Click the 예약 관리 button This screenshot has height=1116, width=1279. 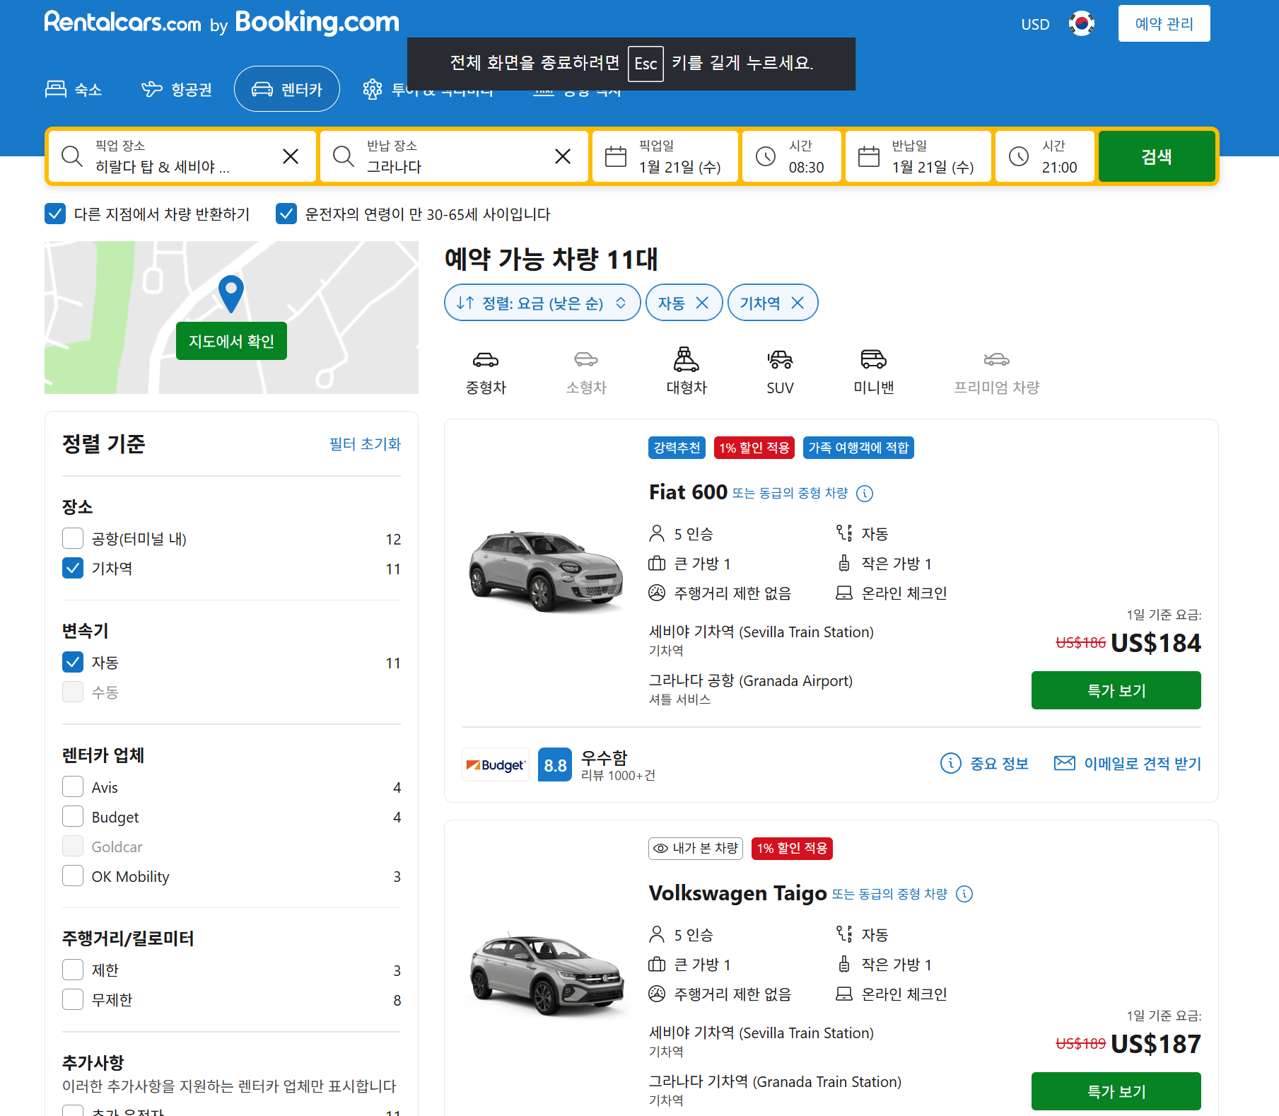[1164, 24]
